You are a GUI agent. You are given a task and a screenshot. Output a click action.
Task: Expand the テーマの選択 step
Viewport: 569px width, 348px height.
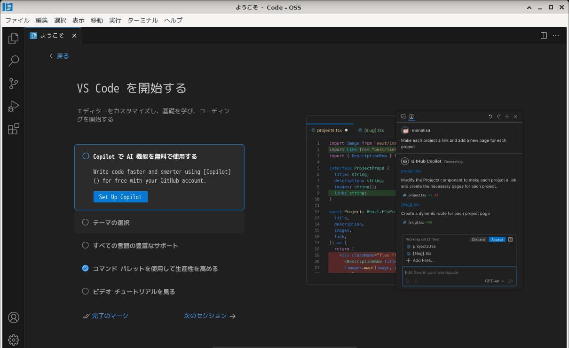(x=159, y=223)
